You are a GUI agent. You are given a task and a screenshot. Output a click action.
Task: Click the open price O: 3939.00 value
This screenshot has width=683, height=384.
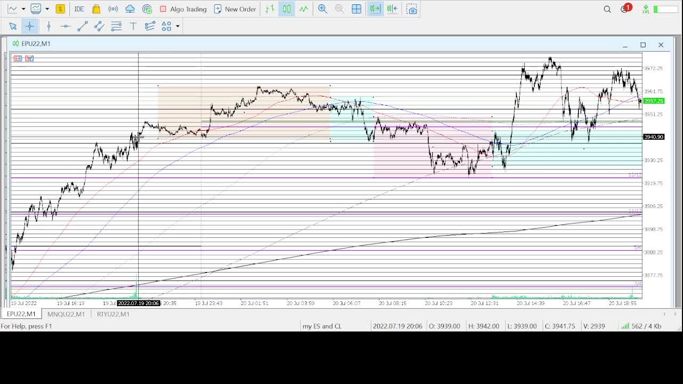[x=444, y=326]
